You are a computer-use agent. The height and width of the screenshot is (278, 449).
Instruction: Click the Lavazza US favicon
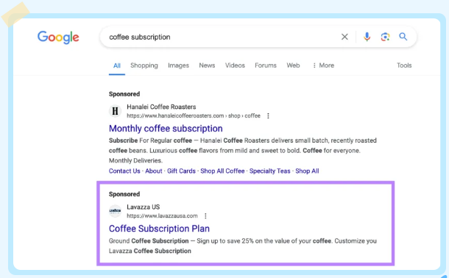[x=115, y=211]
